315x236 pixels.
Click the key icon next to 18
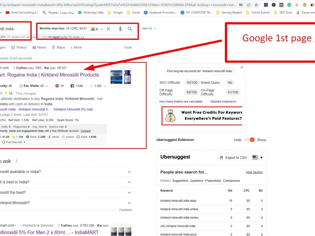(x=6, y=93)
